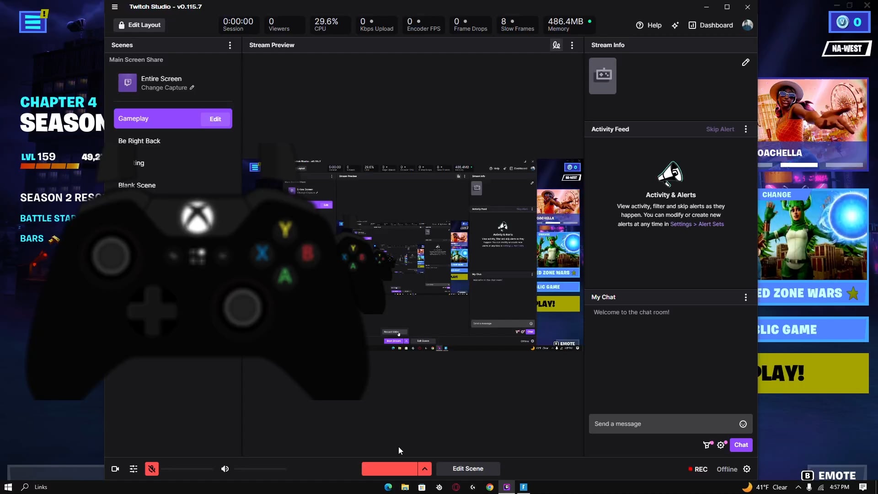Image resolution: width=878 pixels, height=494 pixels.
Task: Open the Scenes panel options menu
Action: click(230, 45)
